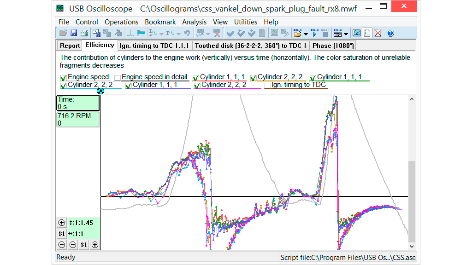Expand the A:B+C window panel dropdown arrow
The height and width of the screenshot is (265, 472).
[345, 34]
